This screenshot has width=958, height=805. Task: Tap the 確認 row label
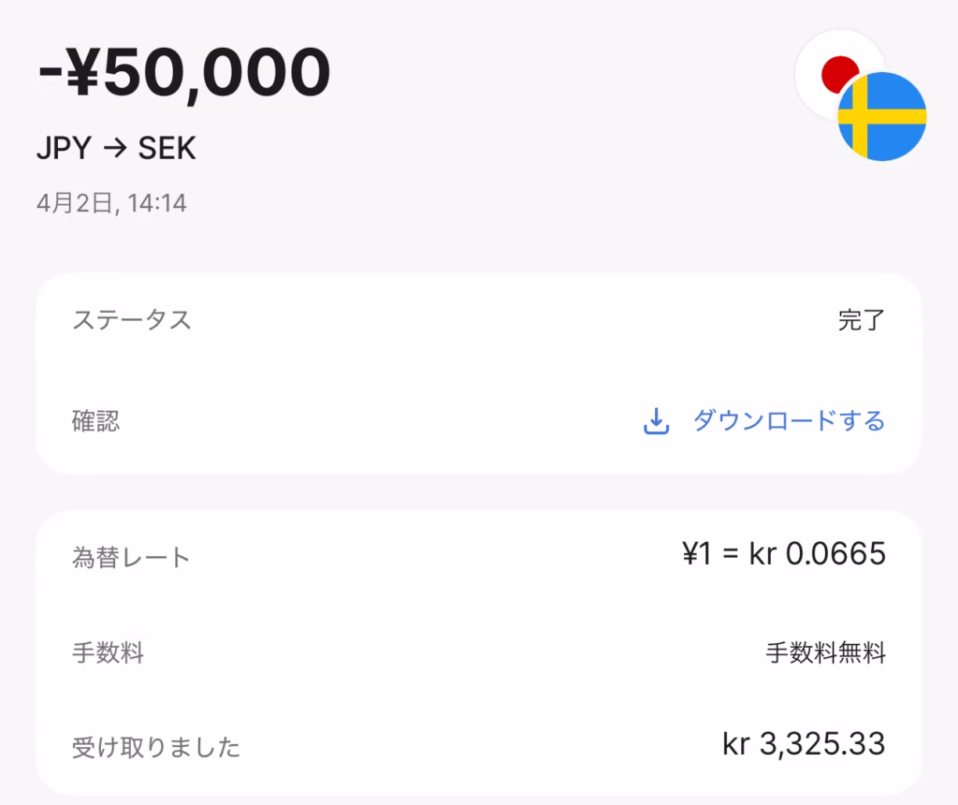point(96,420)
